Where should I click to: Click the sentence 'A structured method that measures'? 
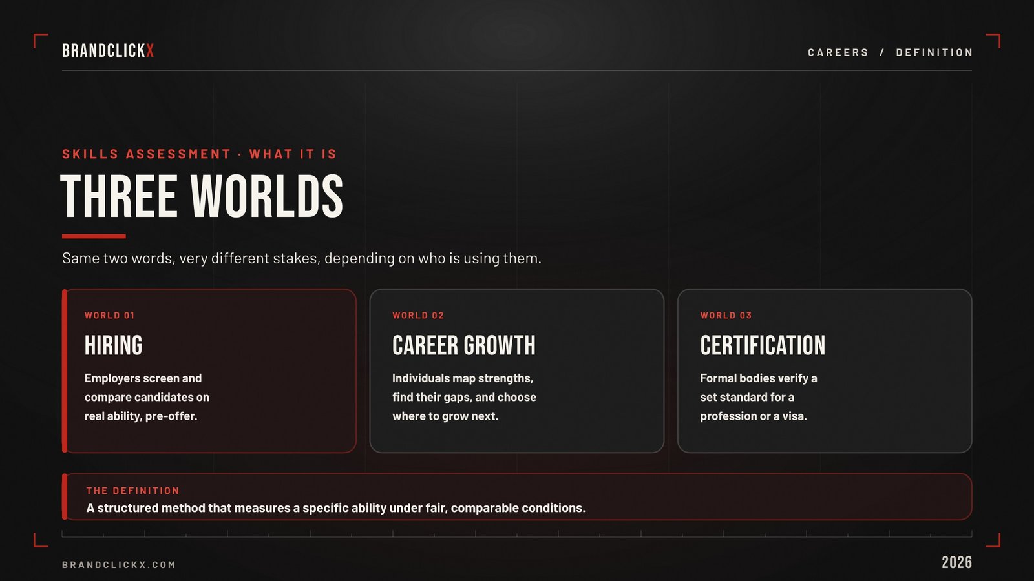(x=336, y=508)
